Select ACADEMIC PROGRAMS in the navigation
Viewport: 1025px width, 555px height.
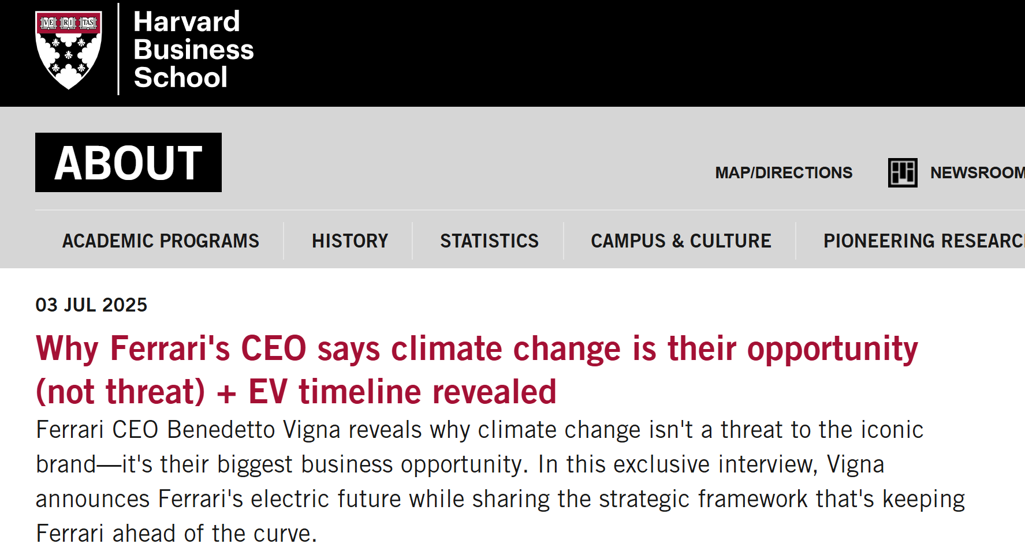click(x=161, y=241)
